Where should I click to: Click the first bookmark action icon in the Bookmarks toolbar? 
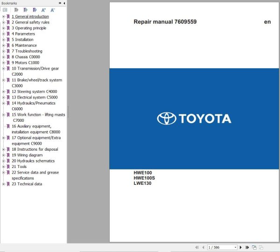click(16, 10)
